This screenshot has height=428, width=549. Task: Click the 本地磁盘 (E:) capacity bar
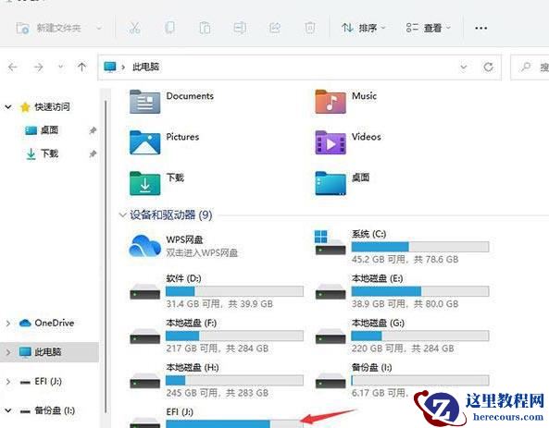tap(420, 291)
